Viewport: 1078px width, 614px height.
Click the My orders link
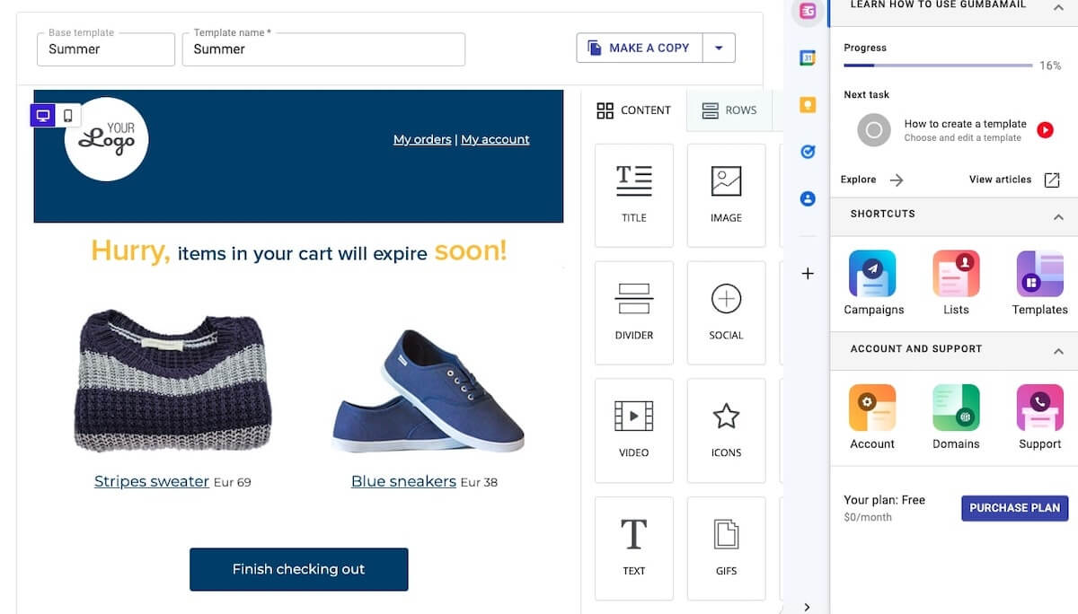click(x=422, y=139)
